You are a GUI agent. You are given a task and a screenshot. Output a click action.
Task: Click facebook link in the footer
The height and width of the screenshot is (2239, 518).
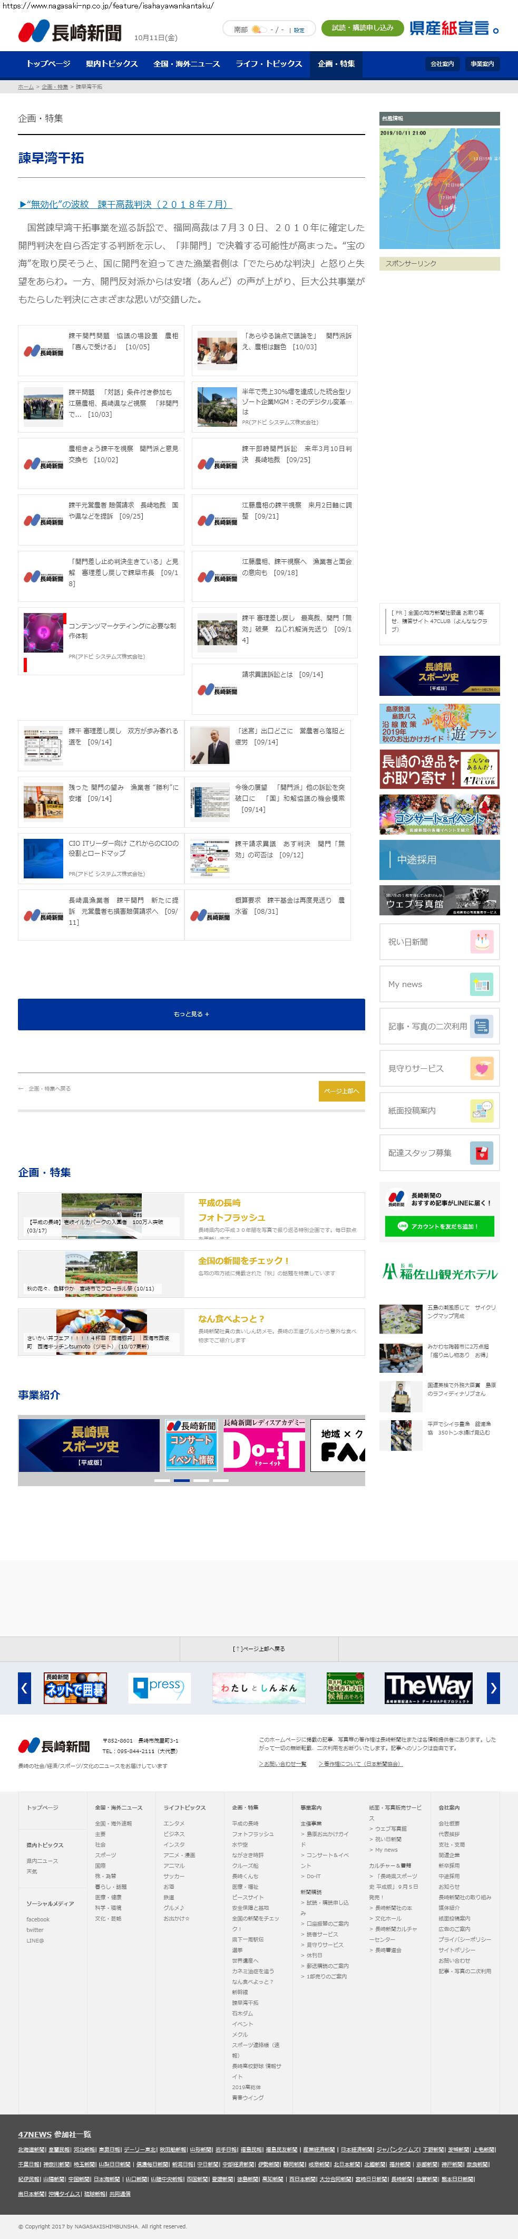coord(38,1919)
